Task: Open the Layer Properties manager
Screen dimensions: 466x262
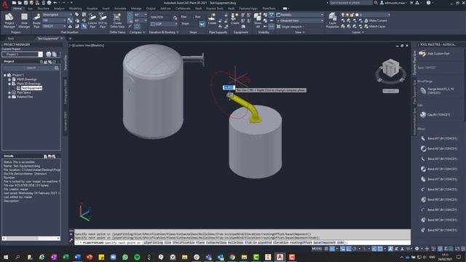Action: pos(333,20)
